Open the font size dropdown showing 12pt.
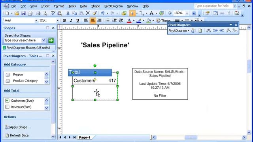253x142 pixels. [x=57, y=21]
